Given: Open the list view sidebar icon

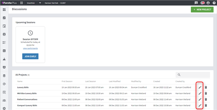Looking at the screenshot, I should pyautogui.click(x=4, y=42).
